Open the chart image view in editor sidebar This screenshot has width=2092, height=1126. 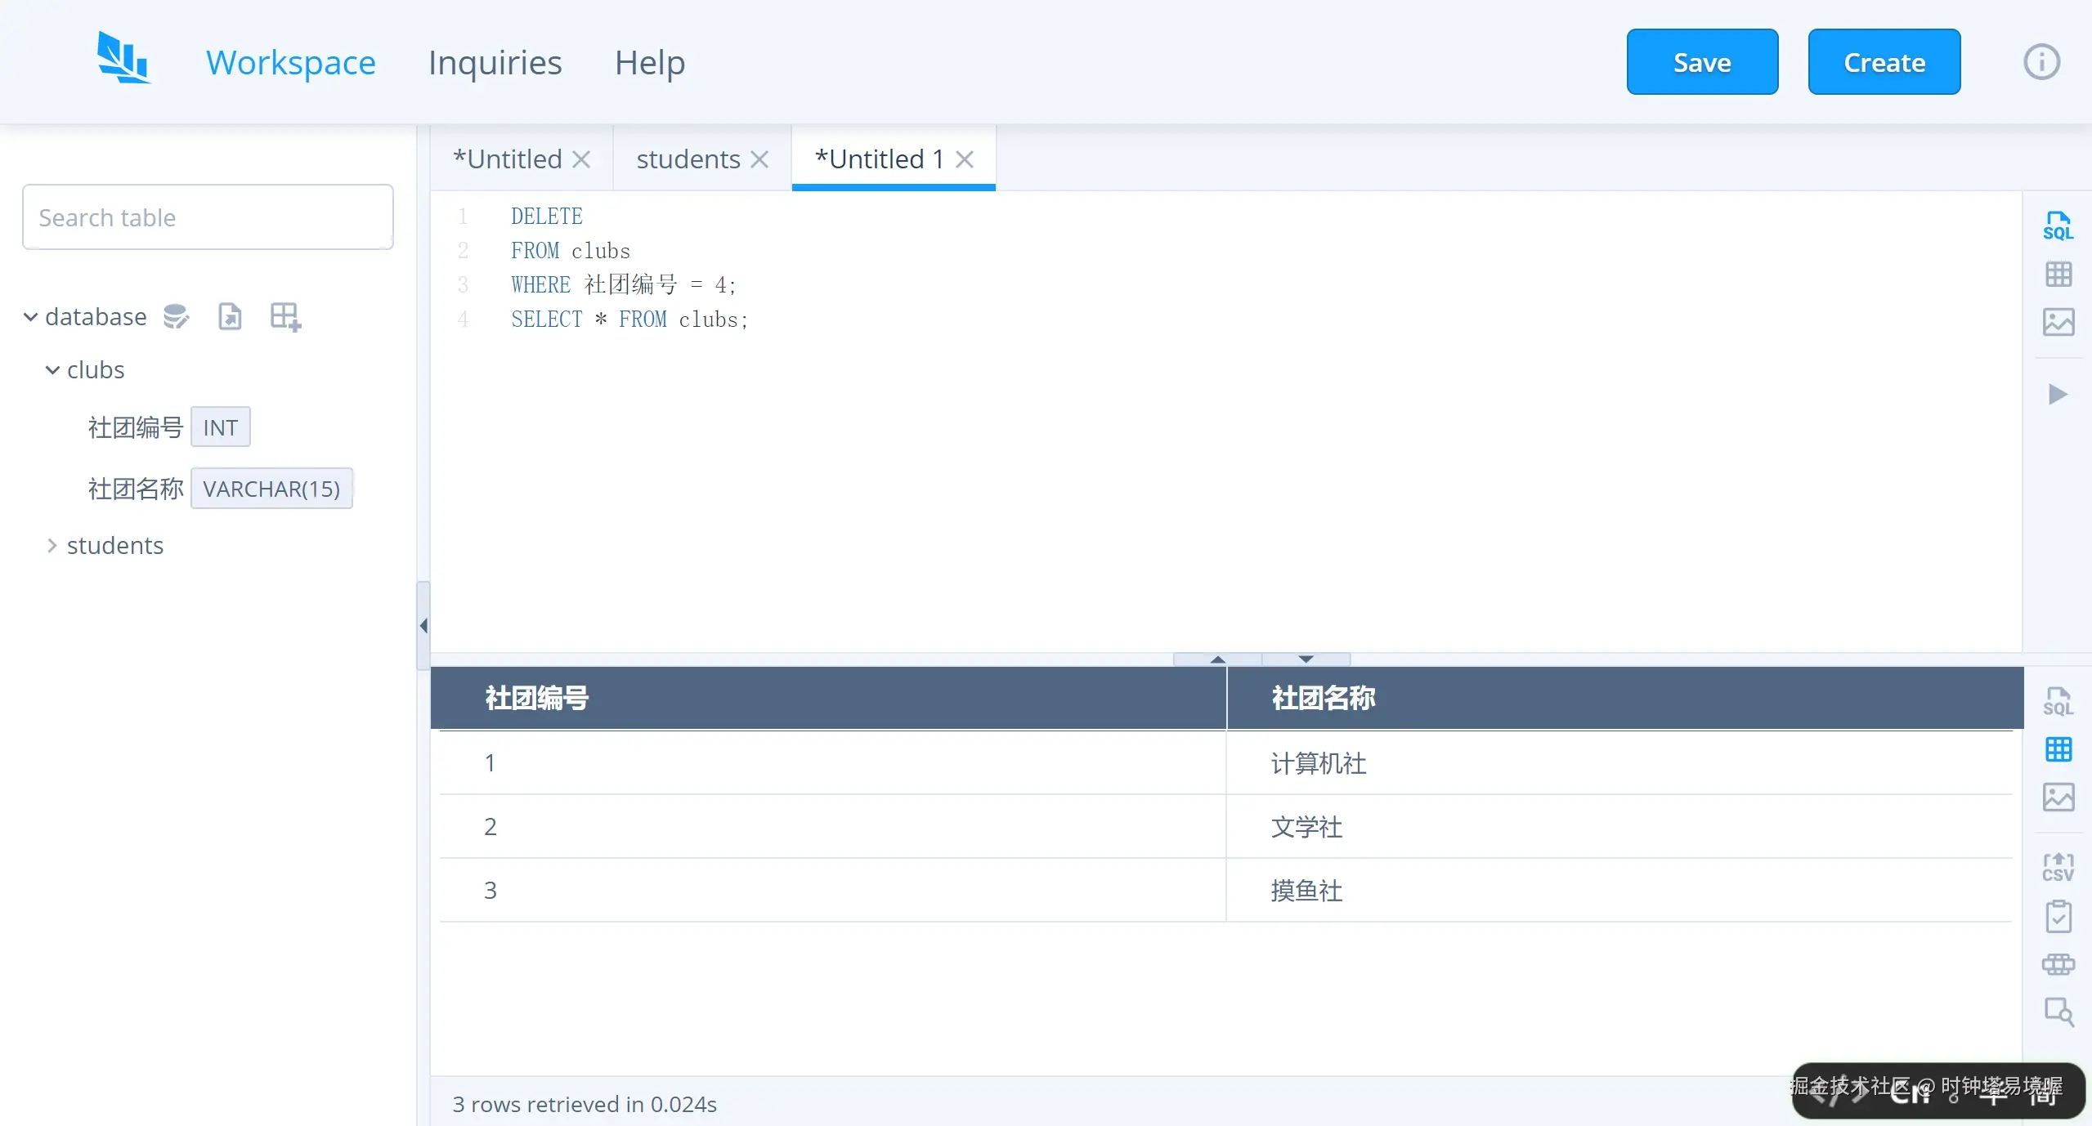(2058, 322)
